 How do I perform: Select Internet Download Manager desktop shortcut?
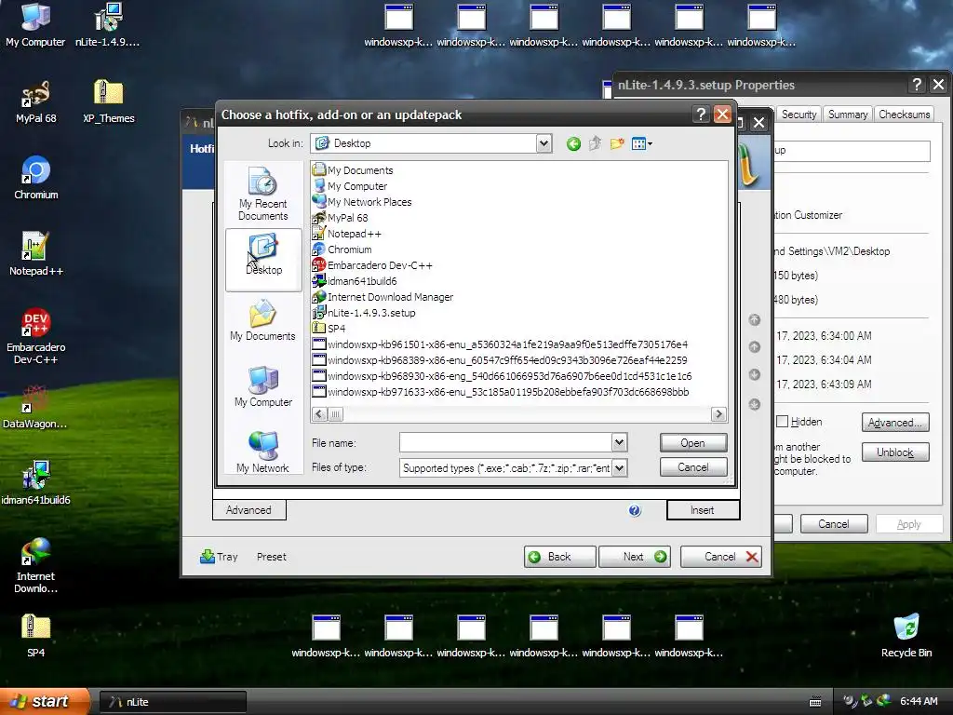(35, 565)
